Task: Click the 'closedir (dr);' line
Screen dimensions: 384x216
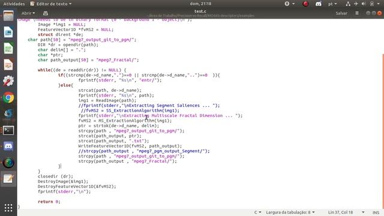Action: (55, 176)
